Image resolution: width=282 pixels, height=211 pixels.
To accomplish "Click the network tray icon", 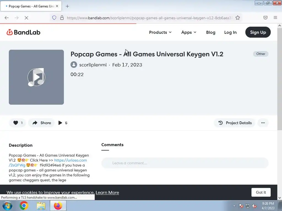I will (248, 206).
